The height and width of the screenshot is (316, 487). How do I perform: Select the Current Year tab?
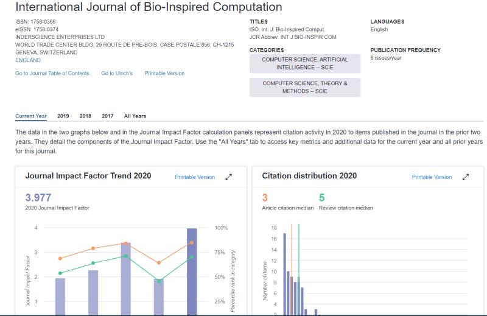[31, 116]
